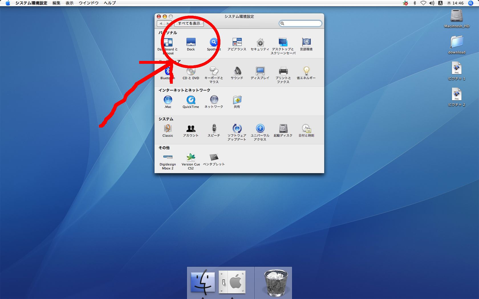Open the ヘルプ (Help) menu
Screen dimensions: 479x299
(x=110, y=3)
